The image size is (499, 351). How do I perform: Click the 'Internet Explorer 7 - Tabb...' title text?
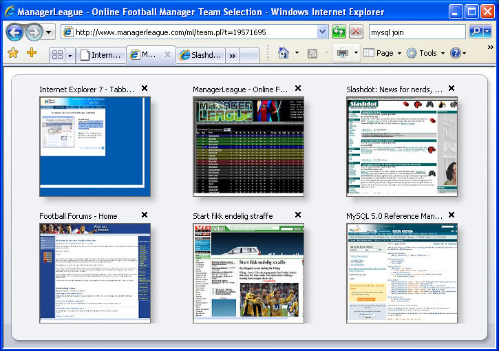pos(87,89)
